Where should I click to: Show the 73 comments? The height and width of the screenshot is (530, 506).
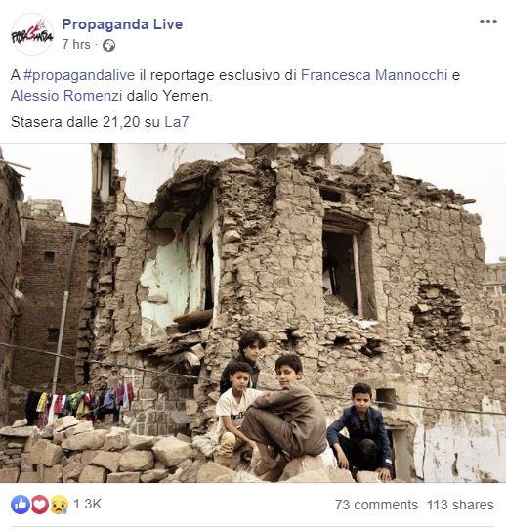[x=376, y=505]
